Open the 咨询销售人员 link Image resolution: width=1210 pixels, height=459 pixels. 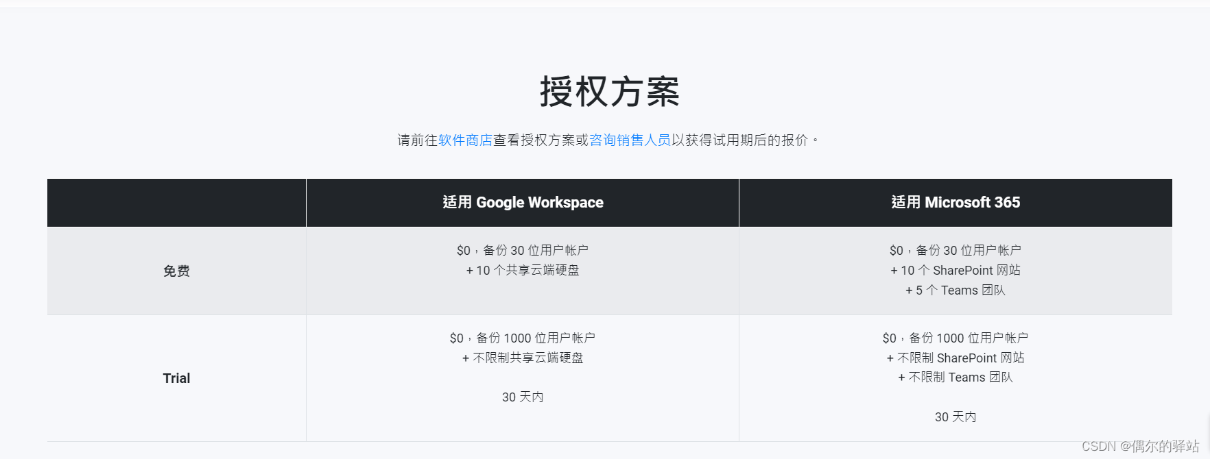click(630, 140)
